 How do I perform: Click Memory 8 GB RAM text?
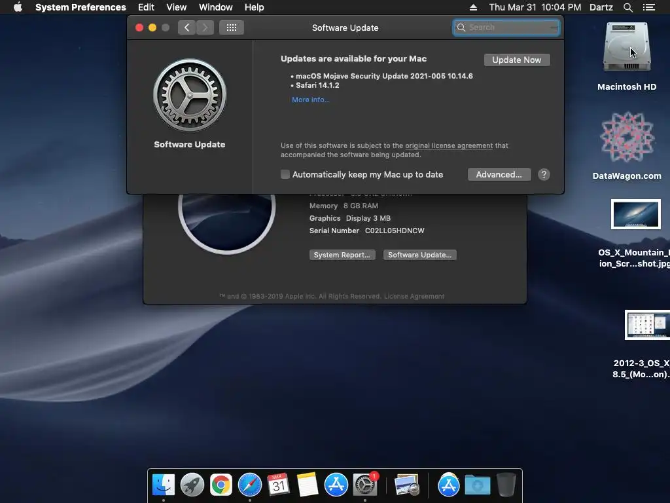(344, 206)
